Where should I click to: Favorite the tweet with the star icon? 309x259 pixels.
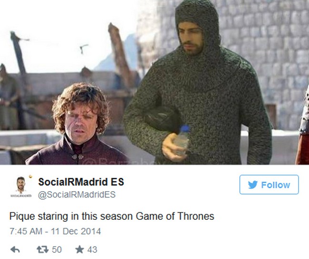click(x=80, y=249)
